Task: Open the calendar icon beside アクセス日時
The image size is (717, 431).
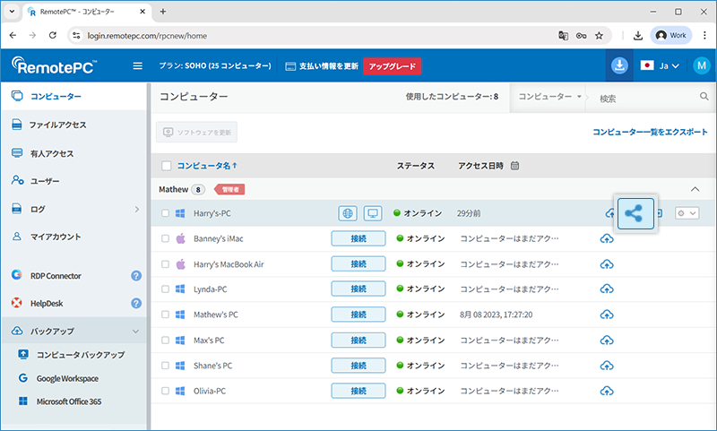Action: click(x=514, y=166)
